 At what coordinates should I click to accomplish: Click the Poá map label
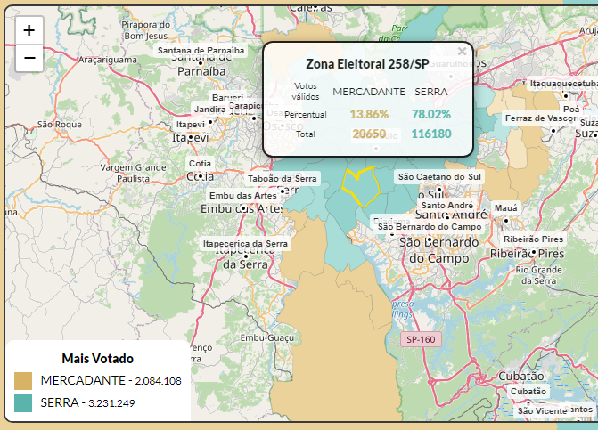[571, 109]
